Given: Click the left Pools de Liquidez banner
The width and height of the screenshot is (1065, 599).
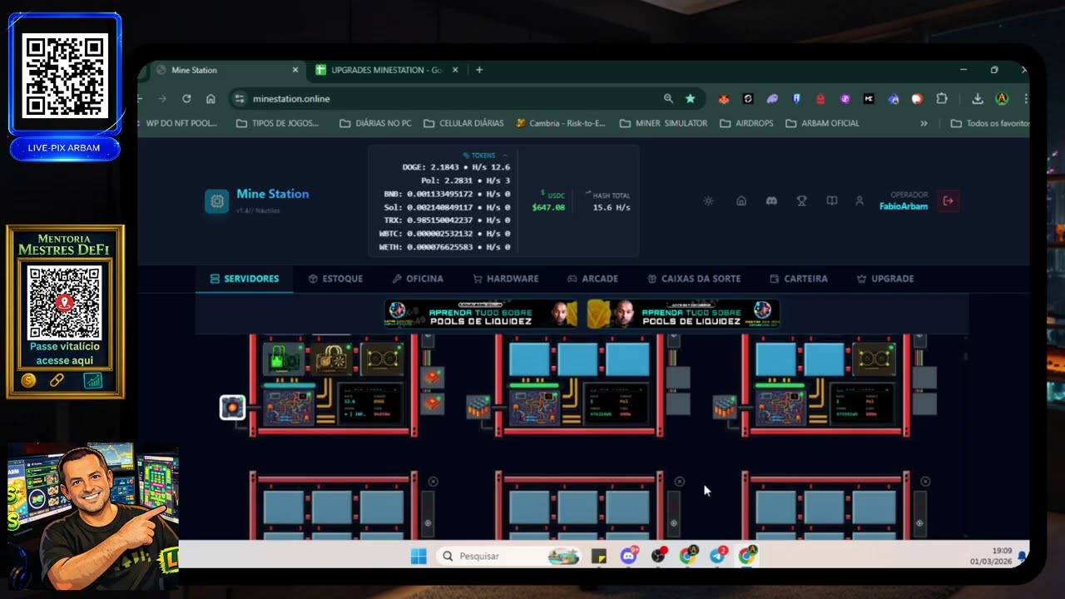Looking at the screenshot, I should point(481,314).
